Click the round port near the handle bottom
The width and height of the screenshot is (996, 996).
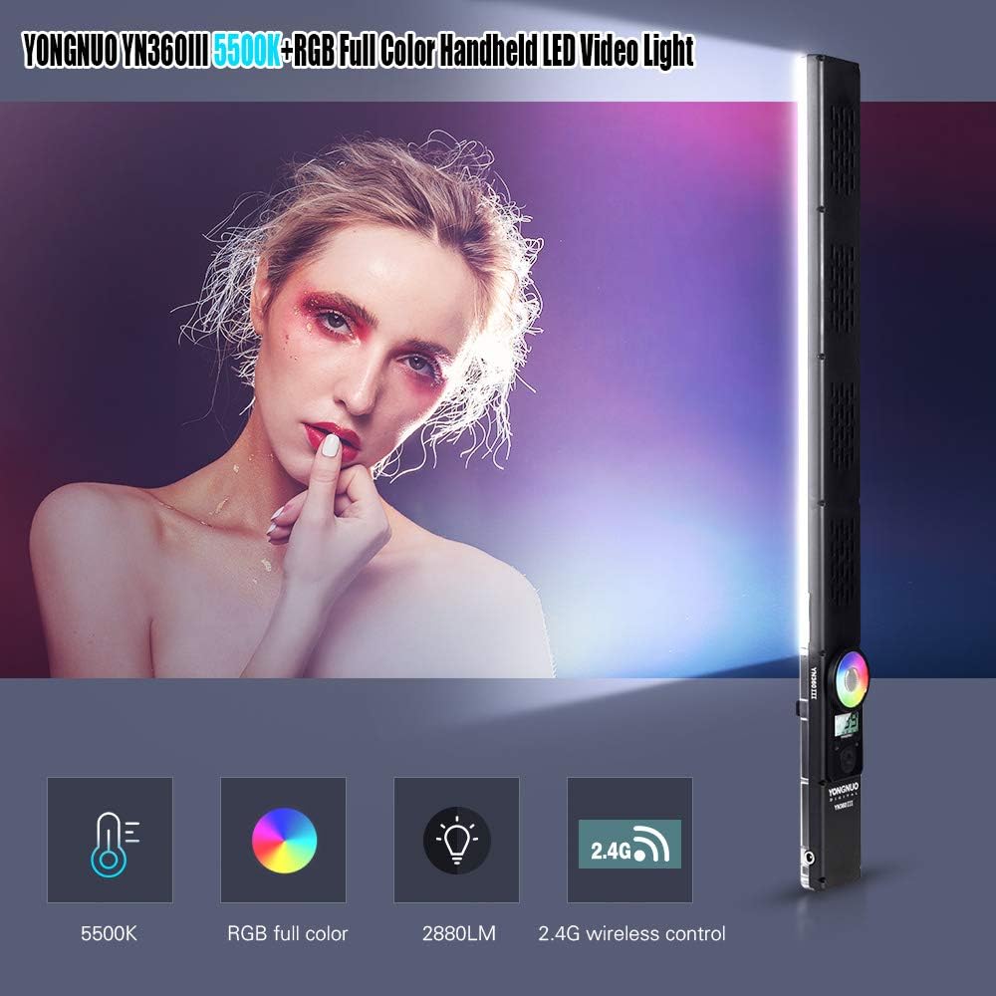click(x=809, y=857)
